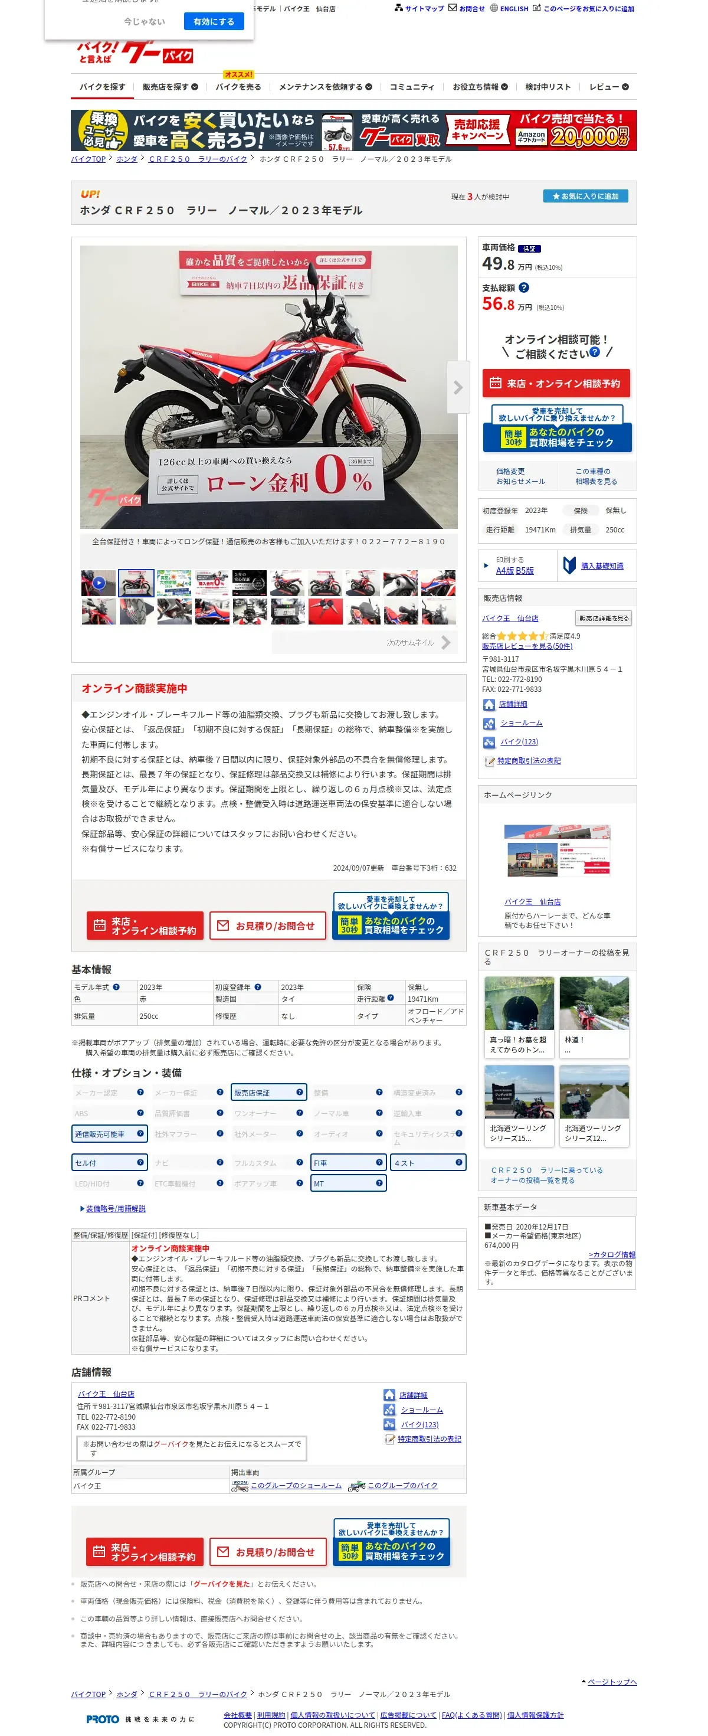Click the グーバイク logo

pyautogui.click(x=136, y=51)
